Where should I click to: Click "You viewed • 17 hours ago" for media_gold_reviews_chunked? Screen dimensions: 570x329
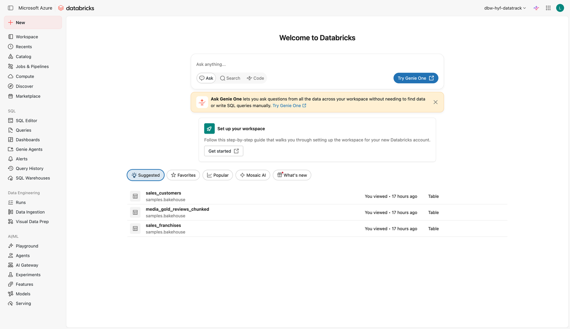pyautogui.click(x=391, y=213)
